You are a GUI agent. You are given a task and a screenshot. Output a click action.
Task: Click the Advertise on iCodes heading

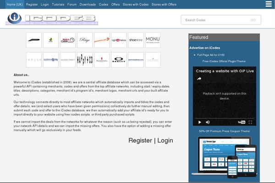point(204,48)
